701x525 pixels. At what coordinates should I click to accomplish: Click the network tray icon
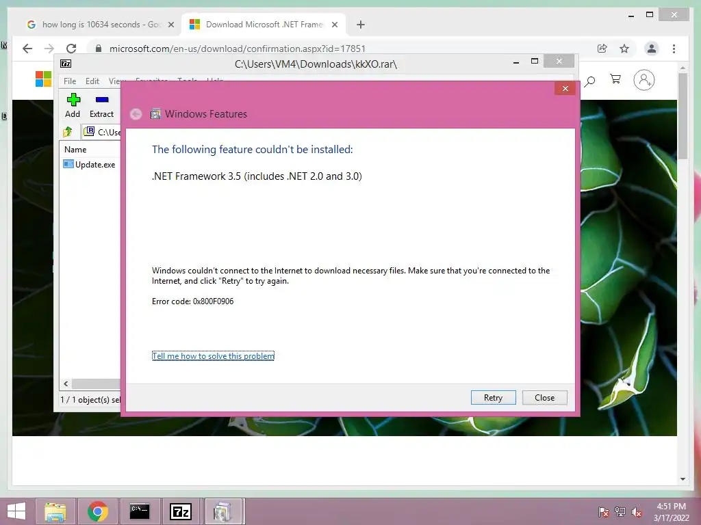(620, 512)
